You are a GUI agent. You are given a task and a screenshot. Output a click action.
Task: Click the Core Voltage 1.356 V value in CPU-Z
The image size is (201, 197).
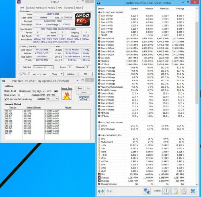tap(66, 24)
